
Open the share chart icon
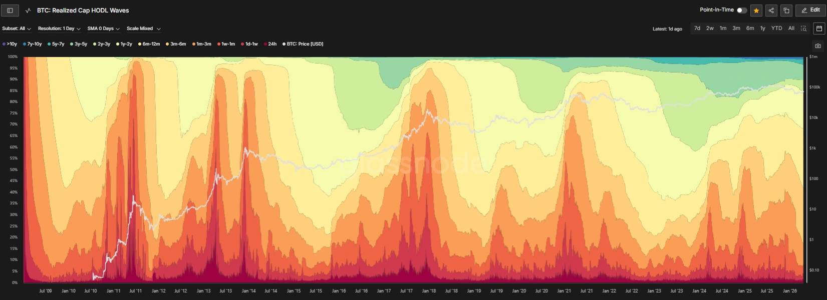771,10
